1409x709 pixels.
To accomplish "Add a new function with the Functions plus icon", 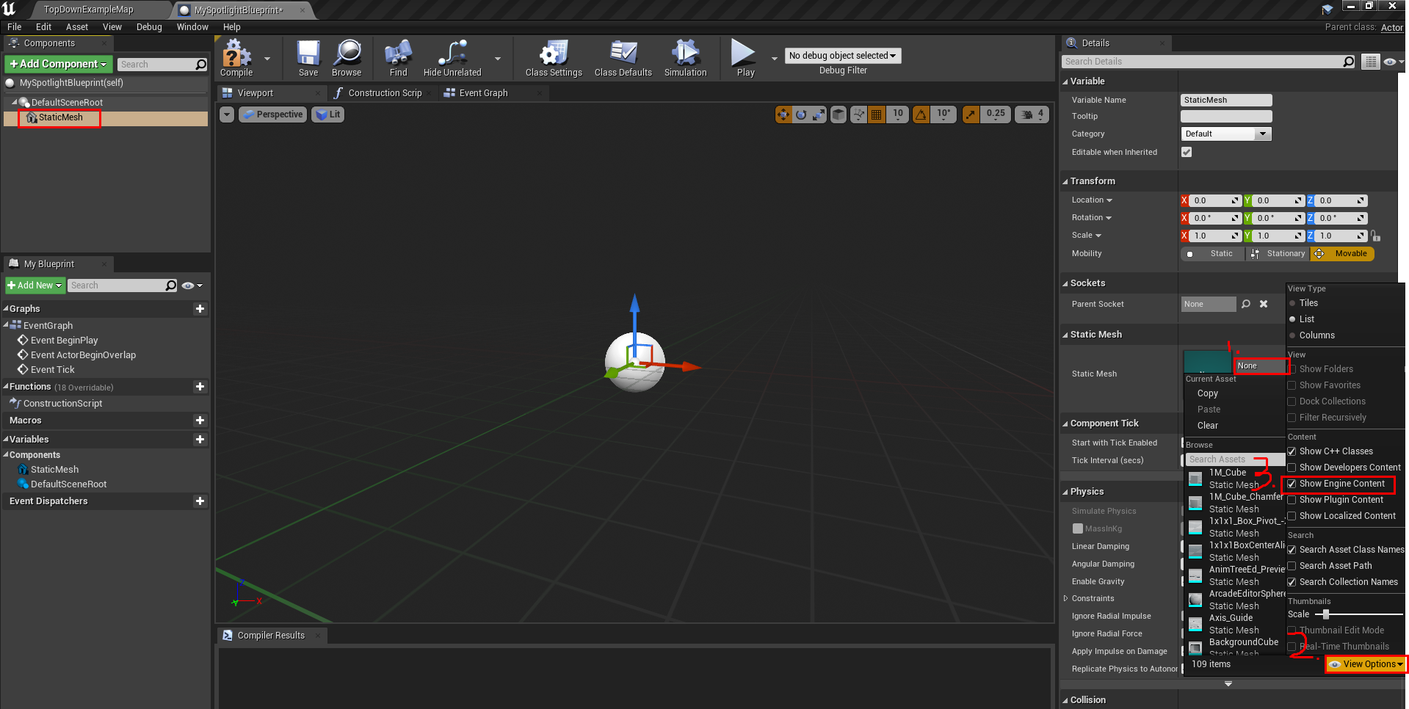I will [200, 387].
